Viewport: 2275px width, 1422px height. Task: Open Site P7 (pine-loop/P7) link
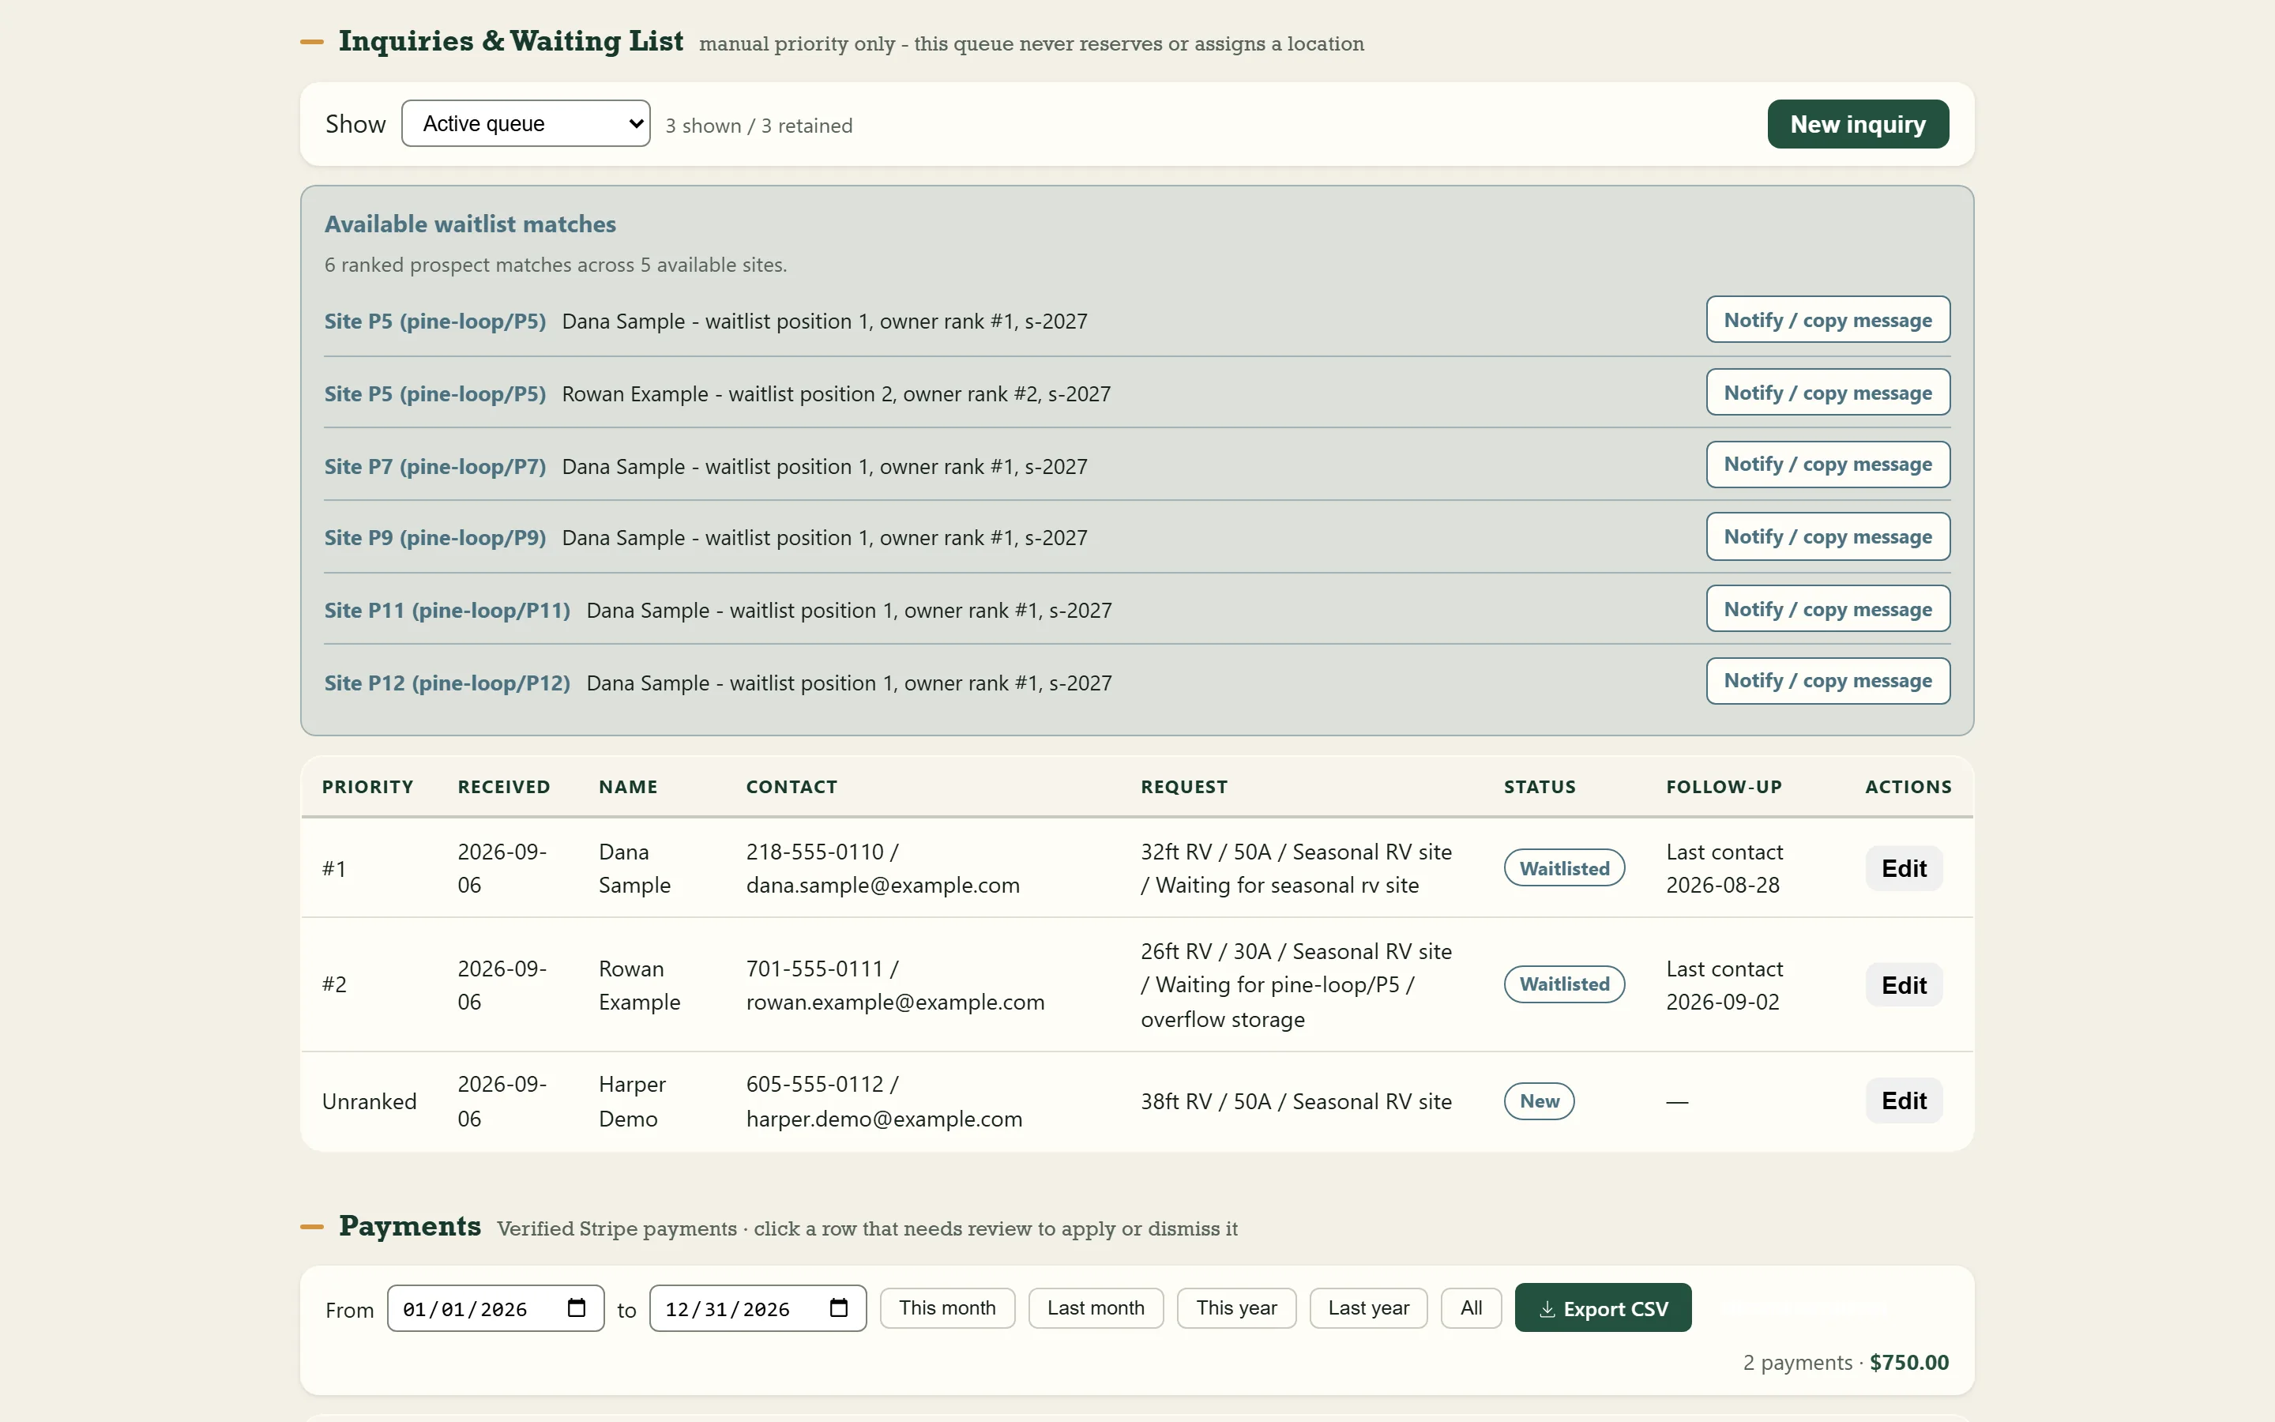[x=435, y=466]
